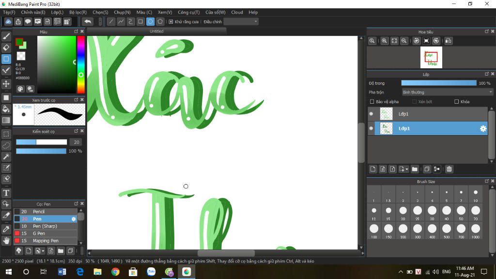496x279 pixels.
Task: Switch to the Untitled canvas tab
Action: [x=156, y=31]
